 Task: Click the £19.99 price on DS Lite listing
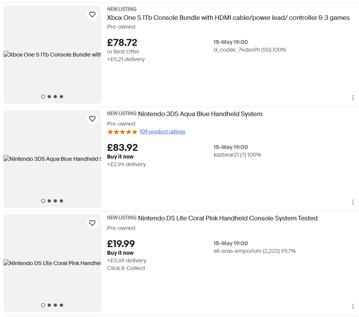(121, 244)
